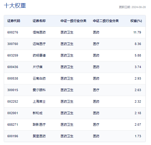Open the 迈瑞医疗 entry
The image size is (151, 145).
(x=39, y=44)
